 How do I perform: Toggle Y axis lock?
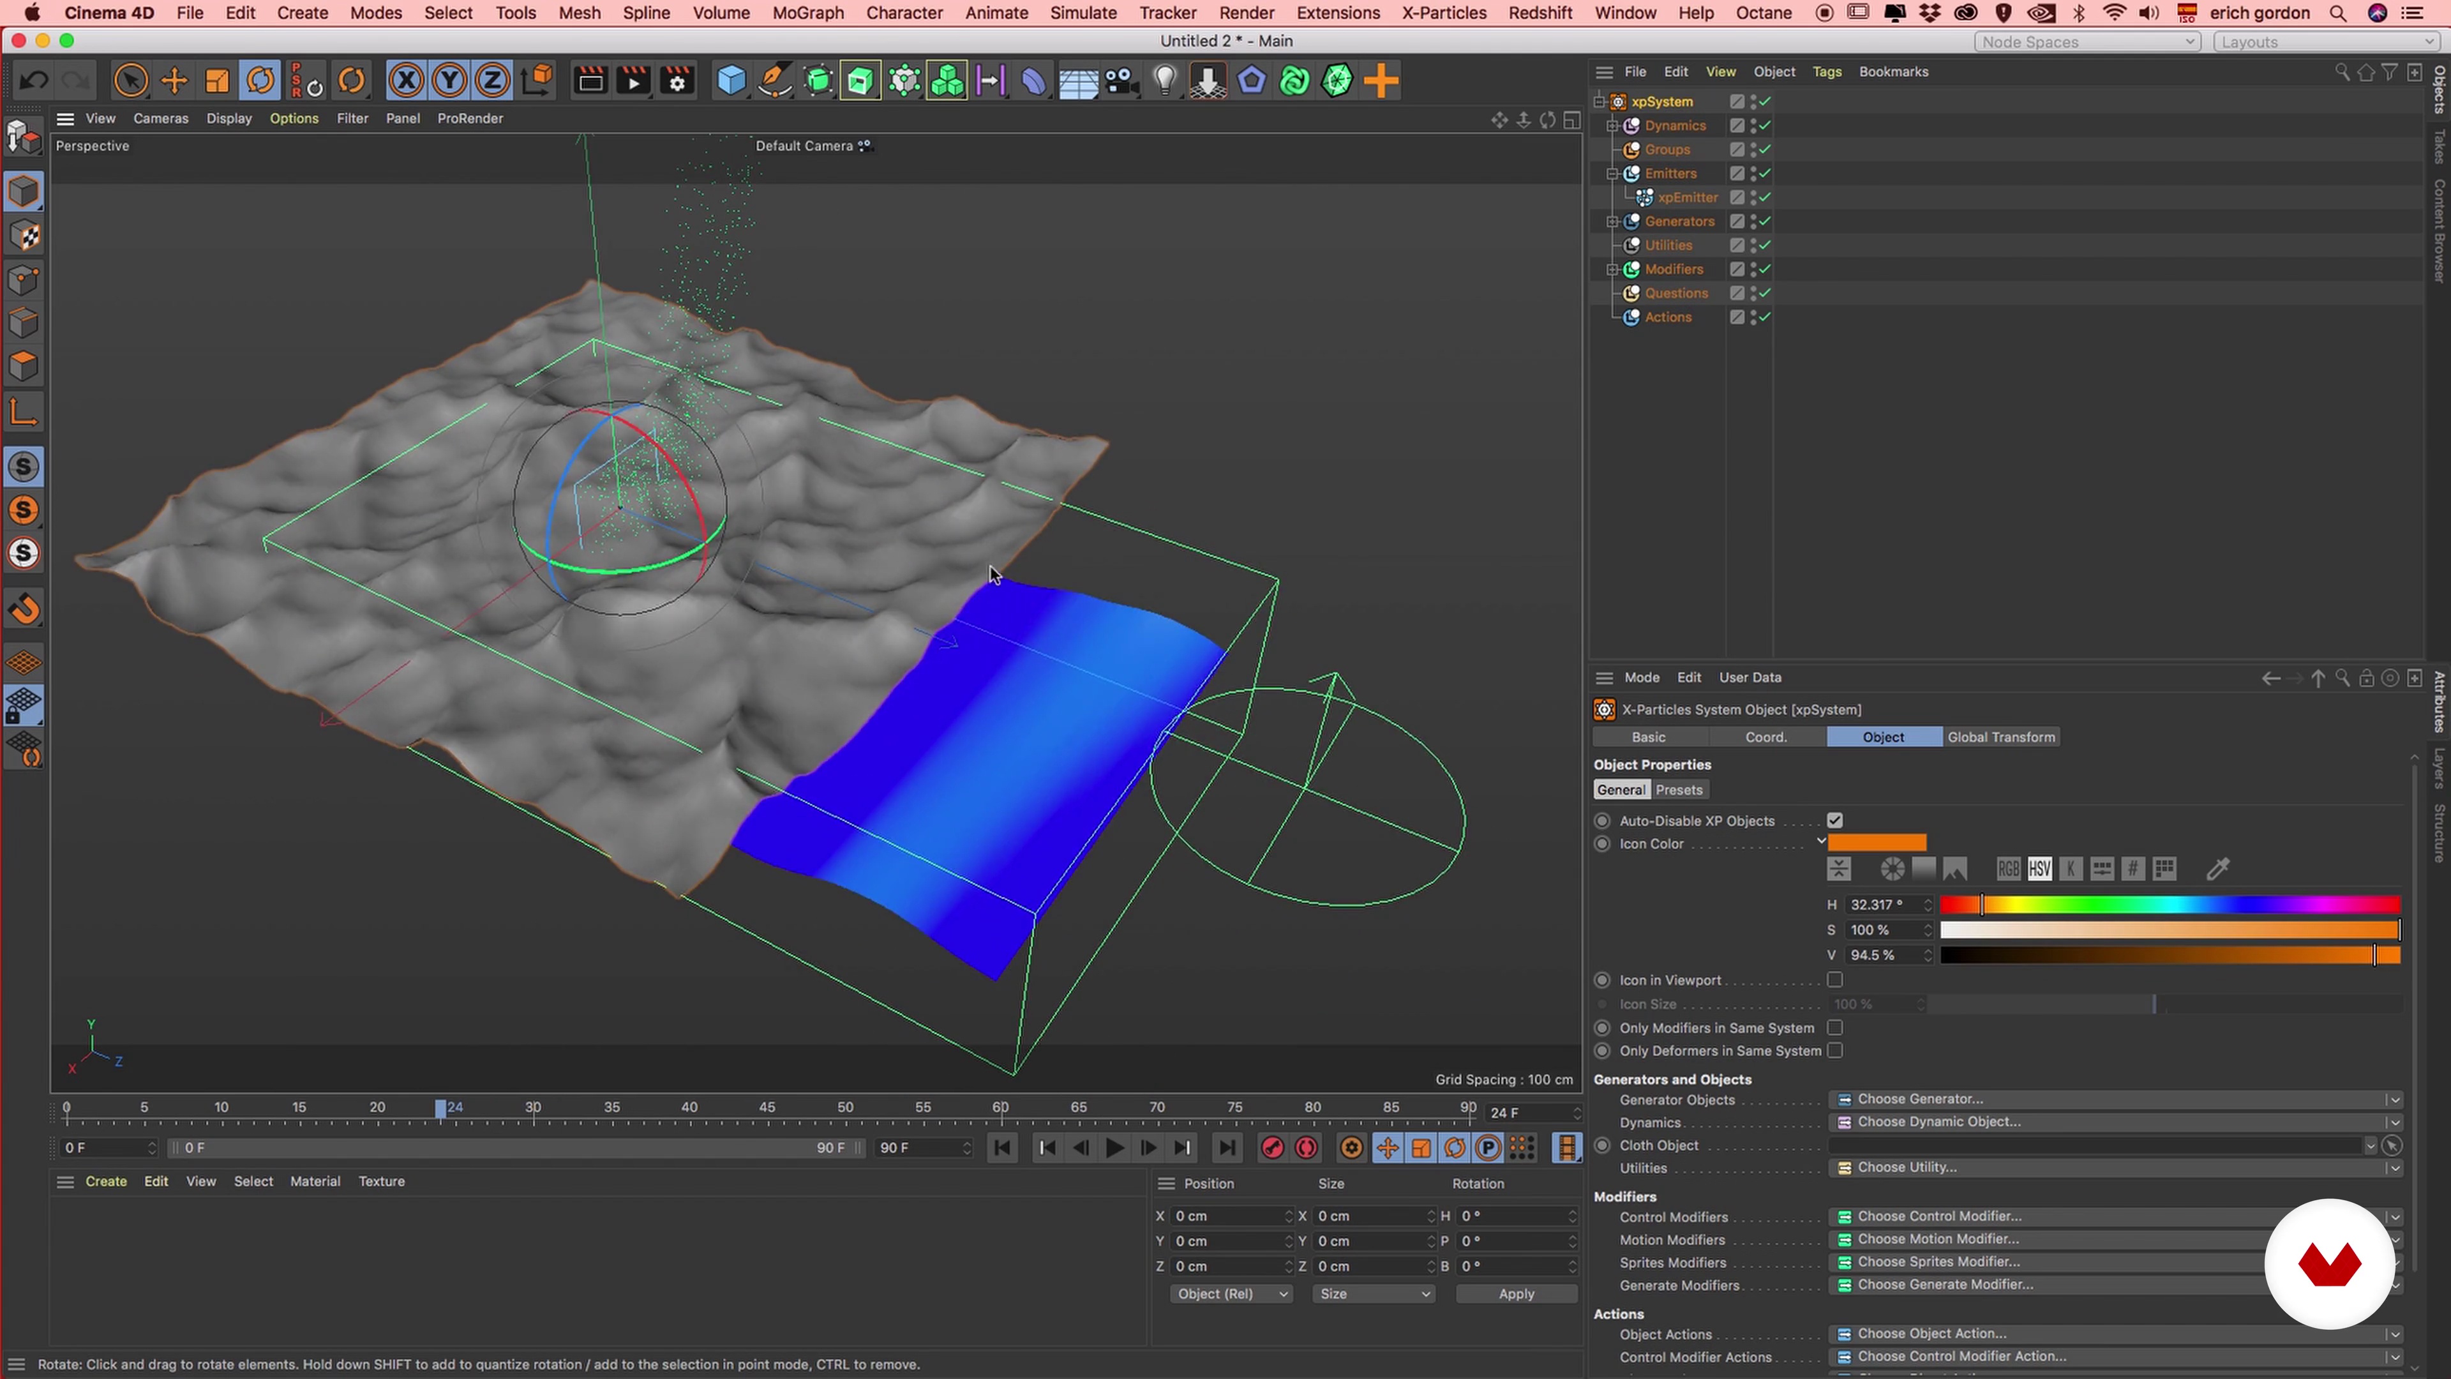(x=449, y=81)
